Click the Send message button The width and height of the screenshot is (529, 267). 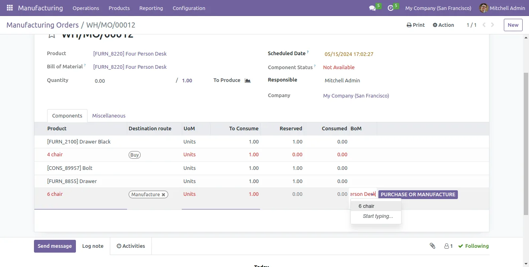point(55,246)
